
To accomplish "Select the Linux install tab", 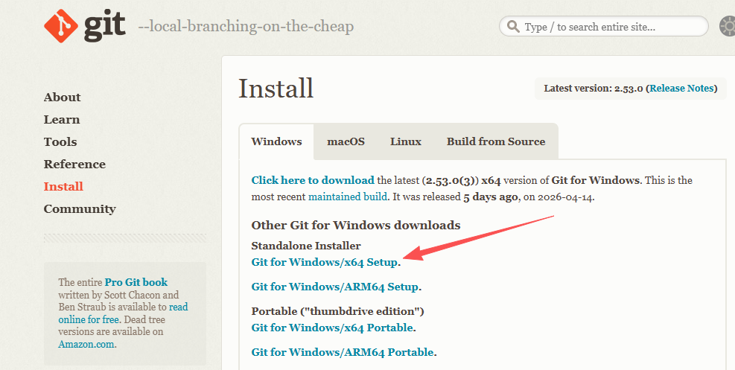I will point(406,141).
